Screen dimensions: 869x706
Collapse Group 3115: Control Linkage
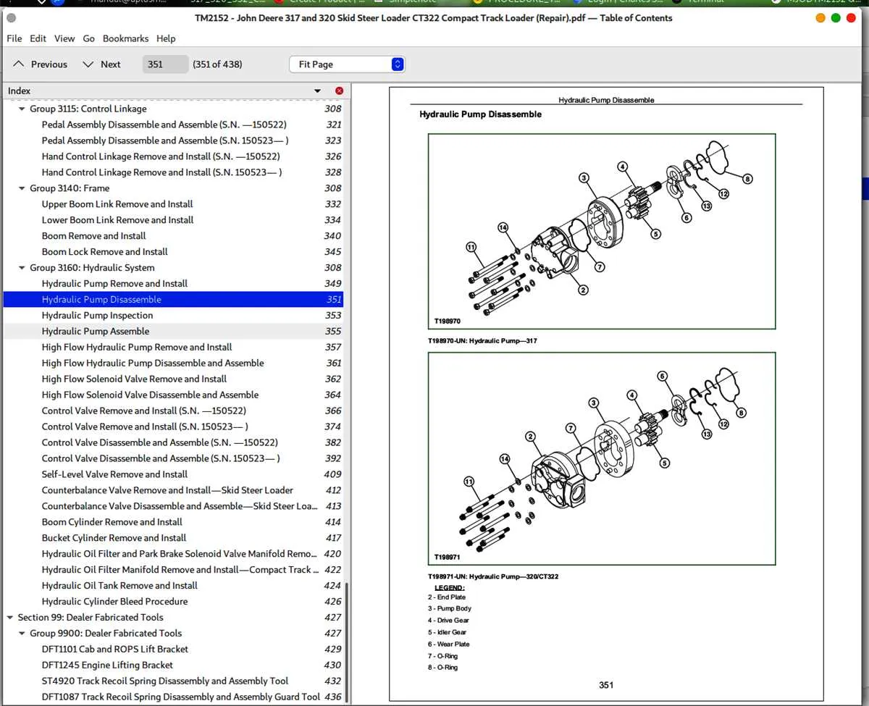pyautogui.click(x=22, y=109)
